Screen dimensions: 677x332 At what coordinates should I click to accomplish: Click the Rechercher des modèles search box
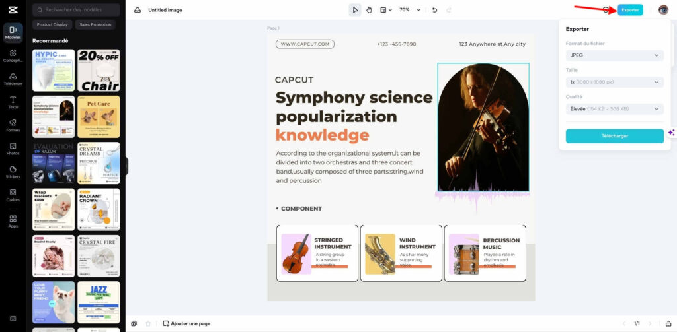(76, 9)
